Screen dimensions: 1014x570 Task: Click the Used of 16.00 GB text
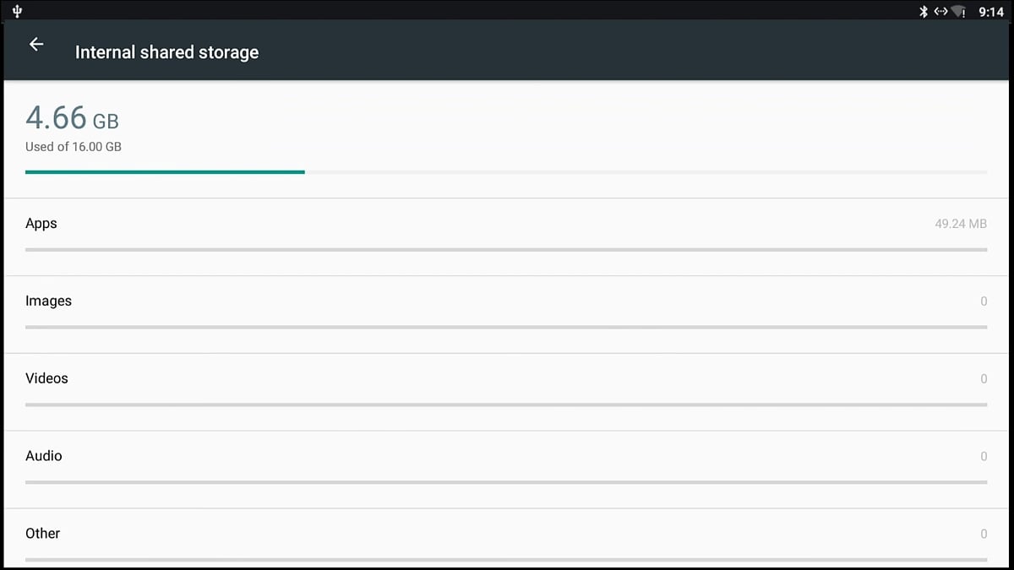click(x=74, y=147)
